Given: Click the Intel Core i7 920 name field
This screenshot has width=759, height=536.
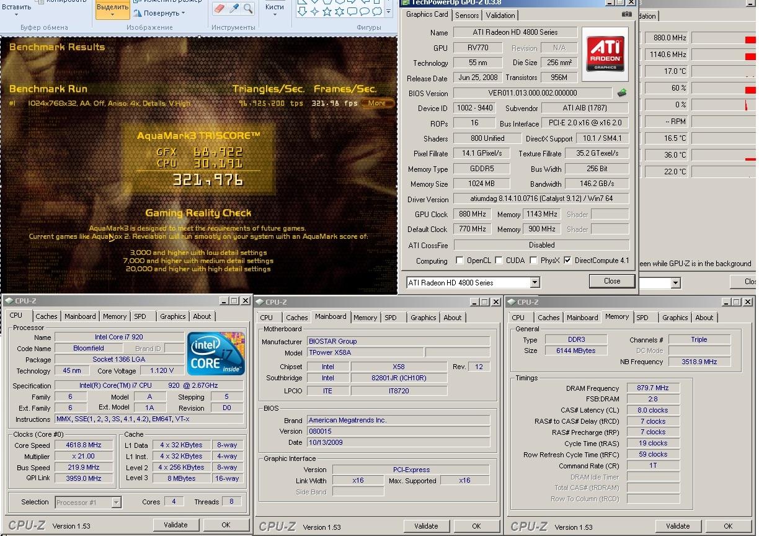Looking at the screenshot, I should pos(120,337).
